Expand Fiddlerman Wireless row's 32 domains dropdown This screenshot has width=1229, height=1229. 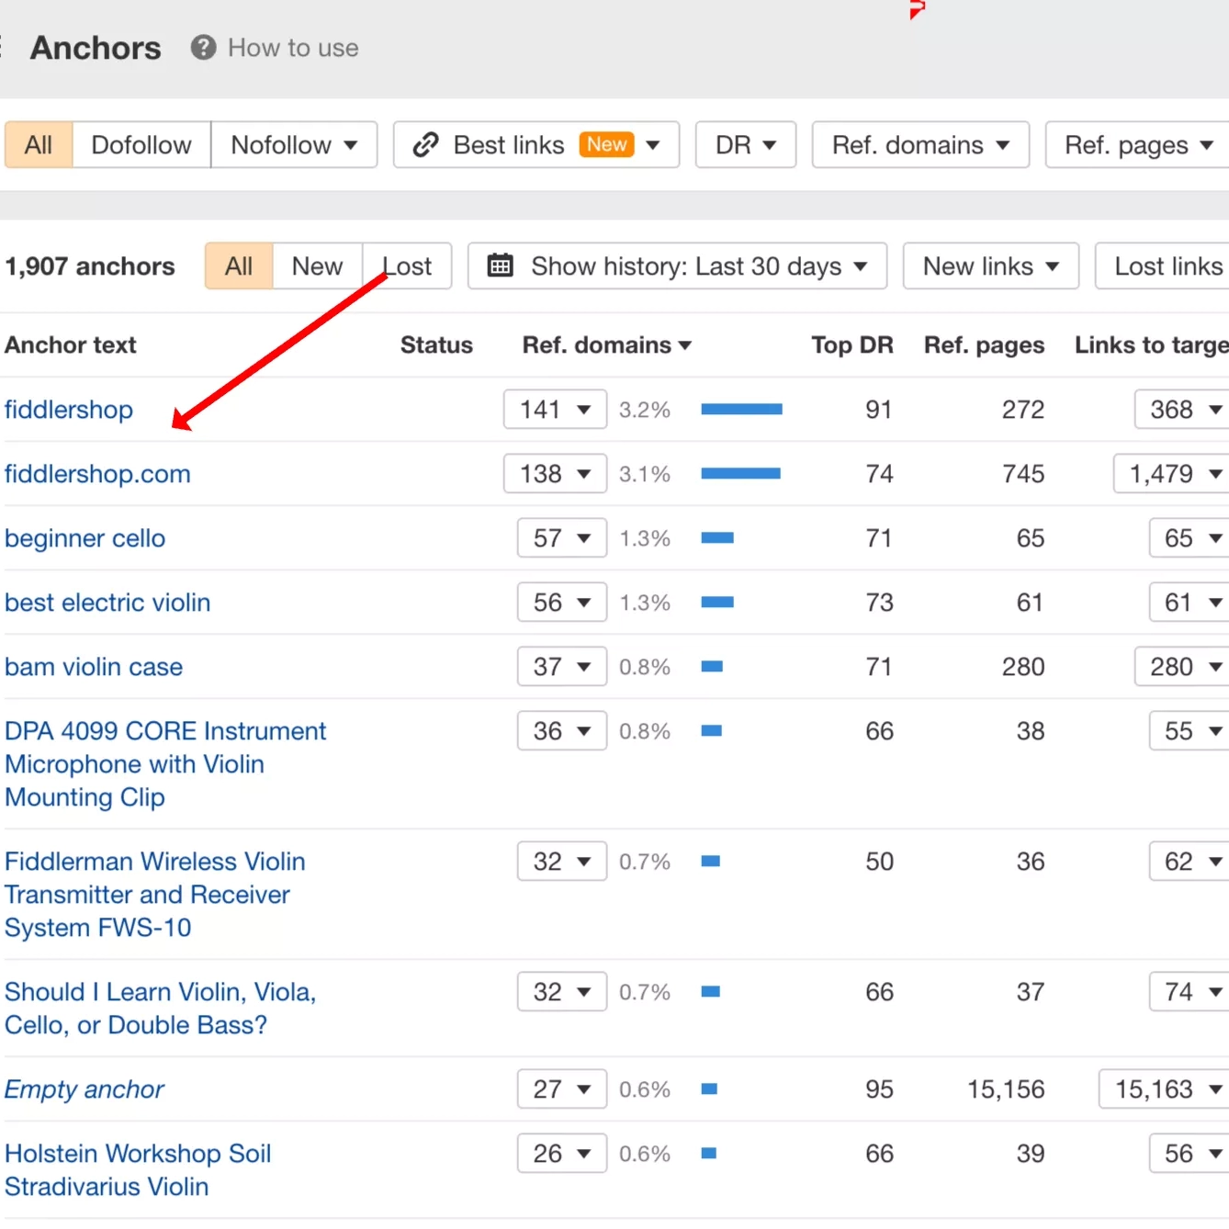pos(562,862)
